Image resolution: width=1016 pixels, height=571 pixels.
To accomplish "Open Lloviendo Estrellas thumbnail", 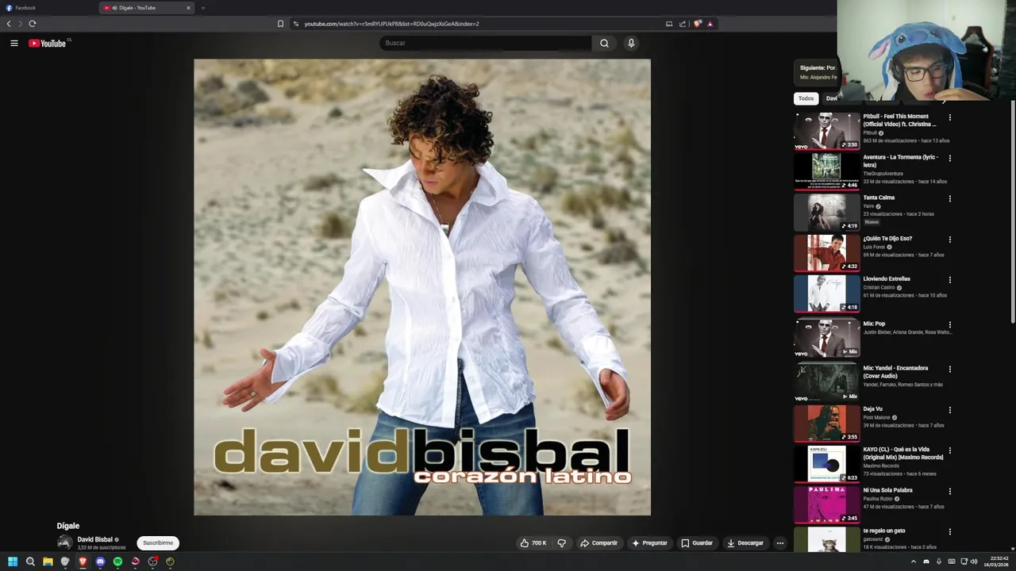I will pos(826,293).
